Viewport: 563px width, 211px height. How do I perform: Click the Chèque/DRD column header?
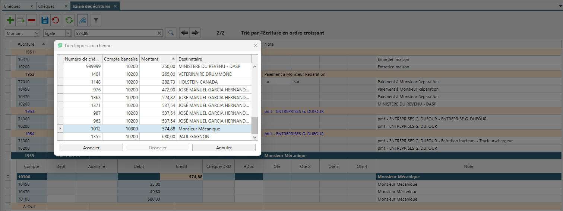click(219, 166)
